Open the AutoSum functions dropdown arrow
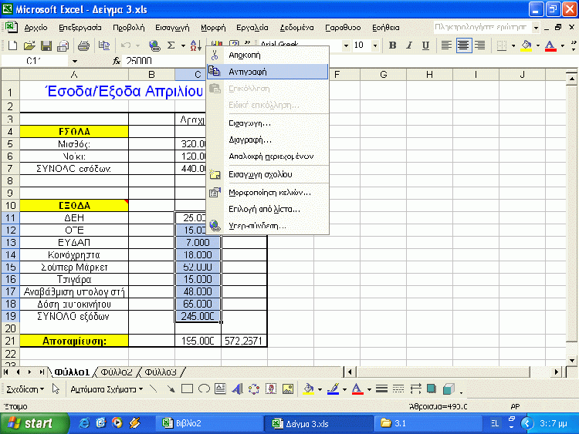This screenshot has height=434, width=579. pyautogui.click(x=183, y=45)
